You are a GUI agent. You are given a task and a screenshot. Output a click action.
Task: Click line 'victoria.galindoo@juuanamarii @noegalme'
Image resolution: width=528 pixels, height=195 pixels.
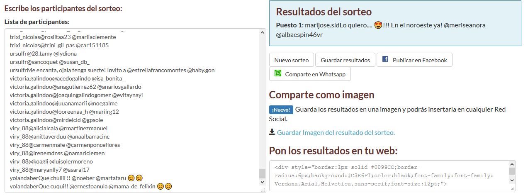pos(63,103)
